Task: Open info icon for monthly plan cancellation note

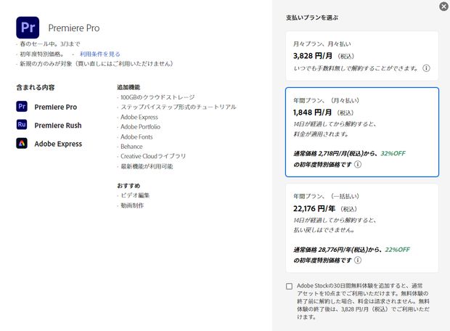Action: pos(426,68)
